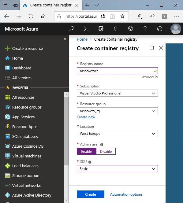Close the Create container registry tab
Viewport: 183px width, 203px height.
tap(77, 5)
